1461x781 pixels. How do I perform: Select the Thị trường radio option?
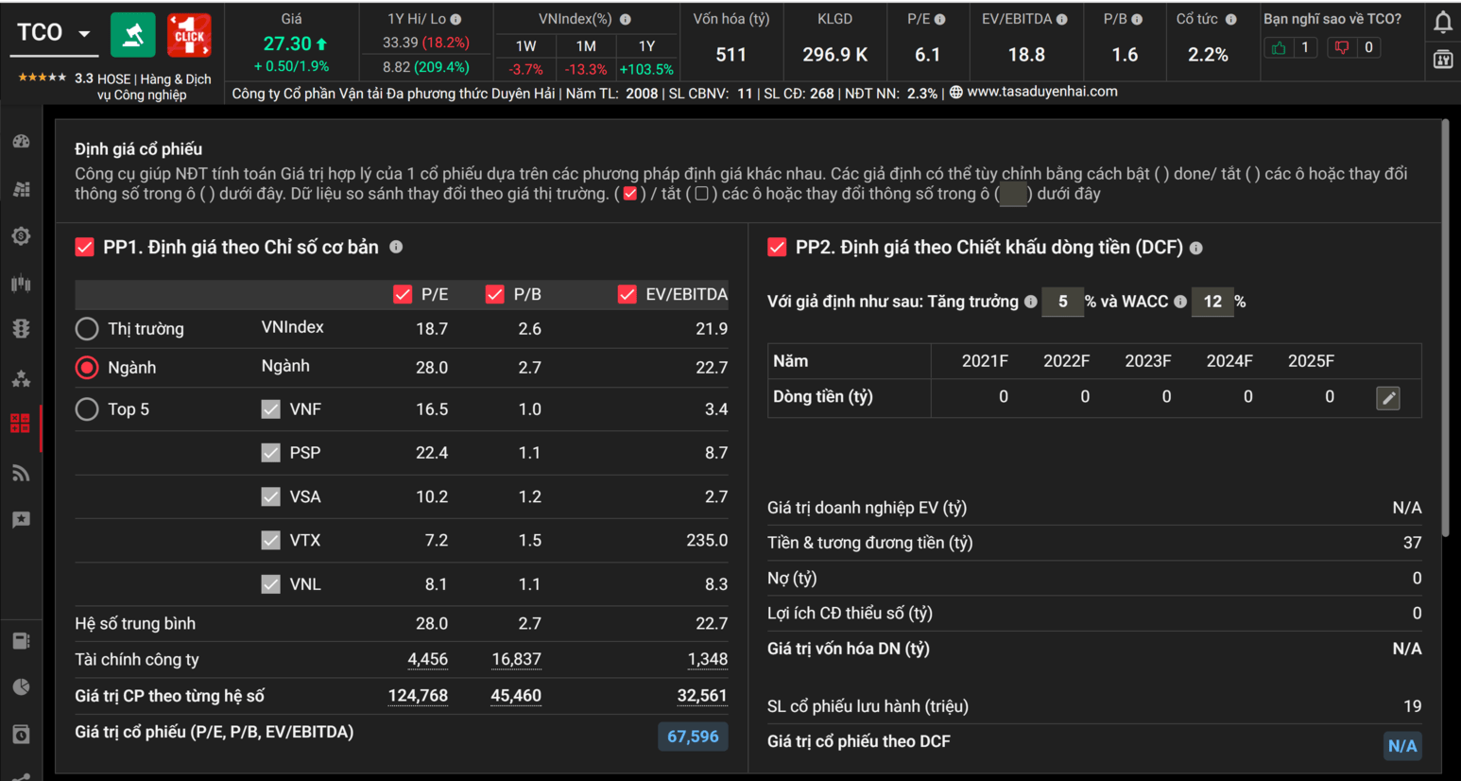(x=87, y=329)
